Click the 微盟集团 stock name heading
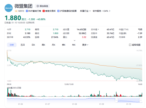Screen dimensions: 146x108 pyautogui.click(x=23, y=6)
